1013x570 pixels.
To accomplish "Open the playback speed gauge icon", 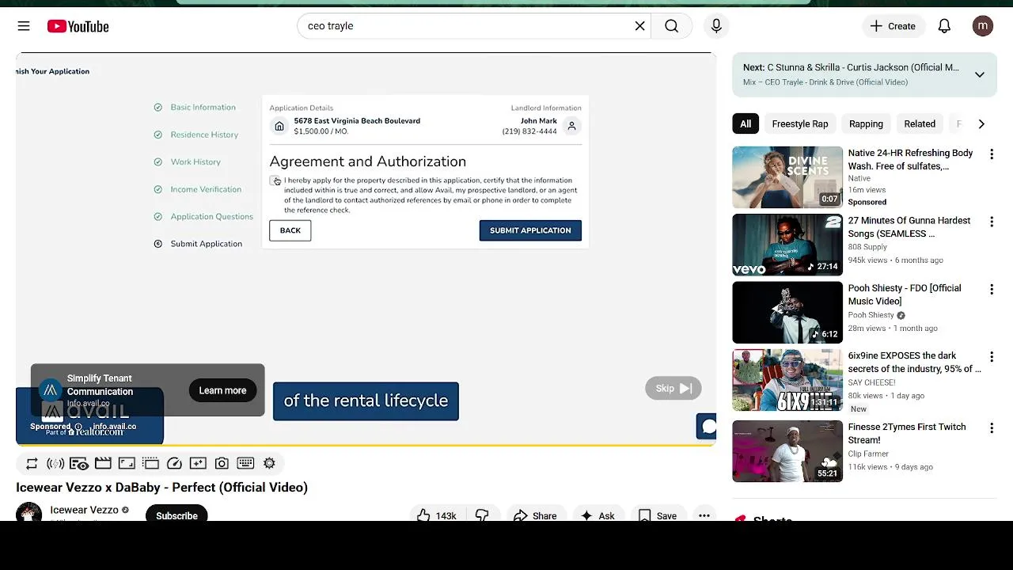I will point(174,463).
